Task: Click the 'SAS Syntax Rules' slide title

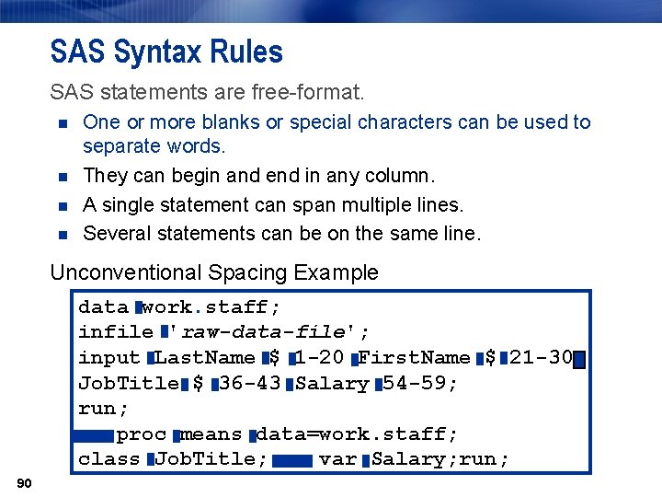Action: (x=166, y=52)
